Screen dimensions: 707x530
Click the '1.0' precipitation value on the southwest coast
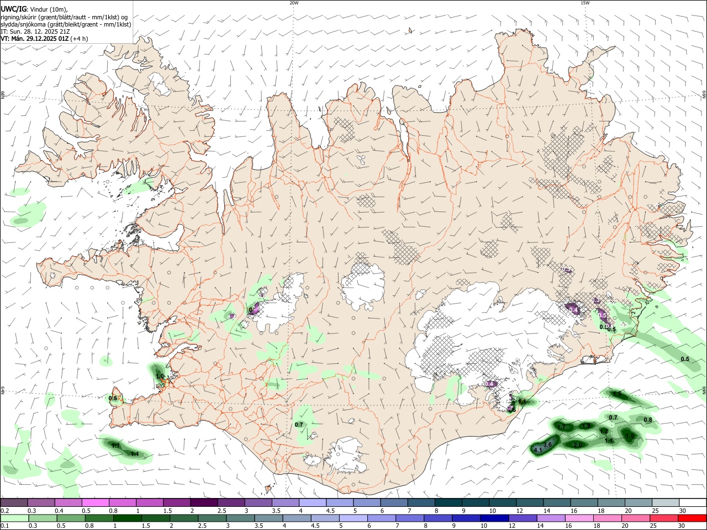point(160,377)
